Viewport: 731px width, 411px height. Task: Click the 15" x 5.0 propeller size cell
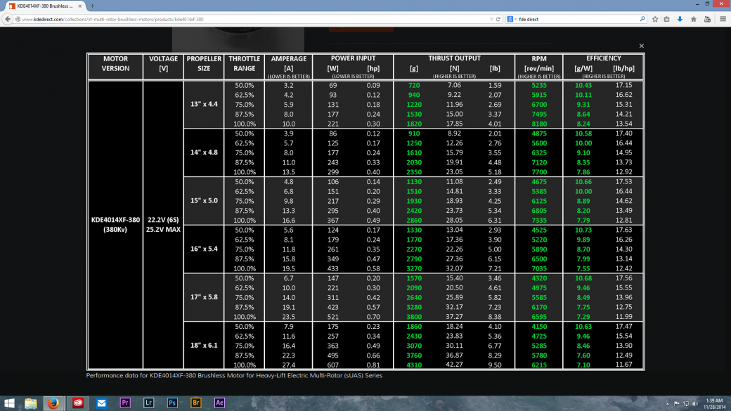[204, 201]
